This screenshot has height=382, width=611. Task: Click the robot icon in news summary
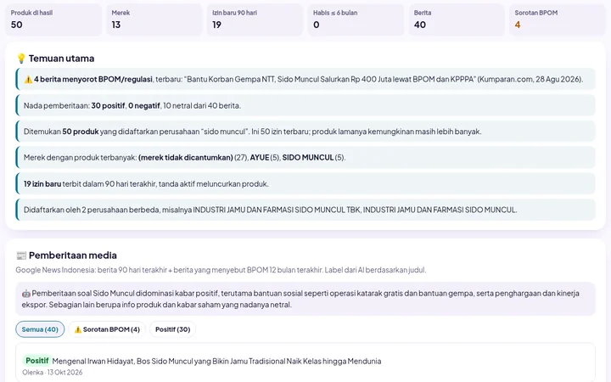click(x=25, y=294)
